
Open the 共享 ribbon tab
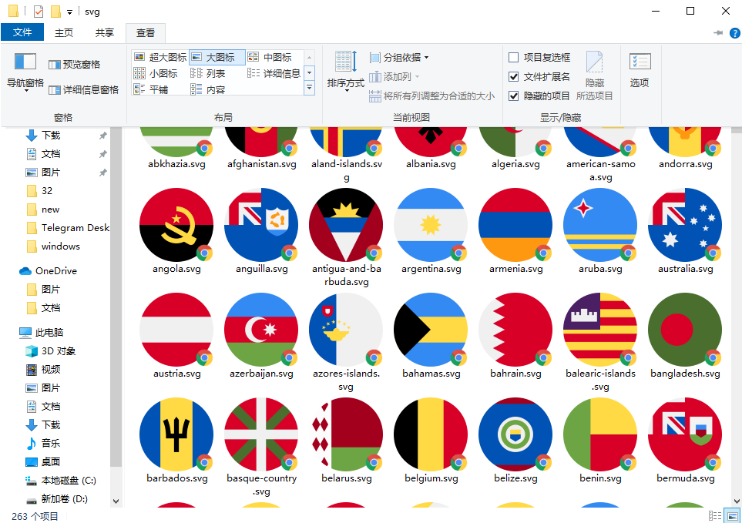[104, 32]
